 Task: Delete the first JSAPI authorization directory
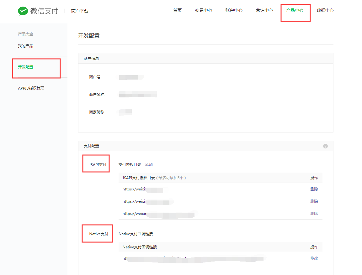314,189
